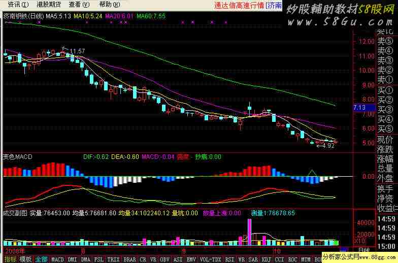The width and height of the screenshot is (398, 263).
Task: Click the blue 7.13 price marker
Action: click(x=364, y=108)
